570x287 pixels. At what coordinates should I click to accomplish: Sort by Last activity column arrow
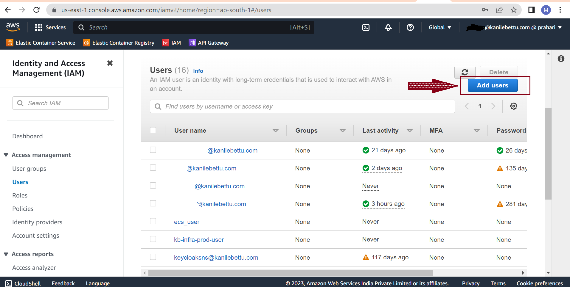coord(410,131)
